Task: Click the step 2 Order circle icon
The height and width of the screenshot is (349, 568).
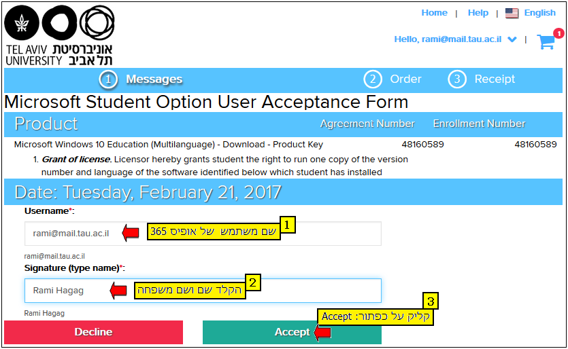Action: click(373, 79)
